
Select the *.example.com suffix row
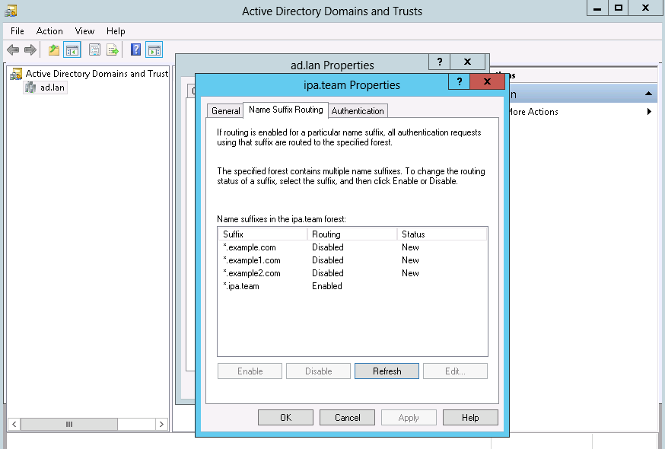point(352,247)
